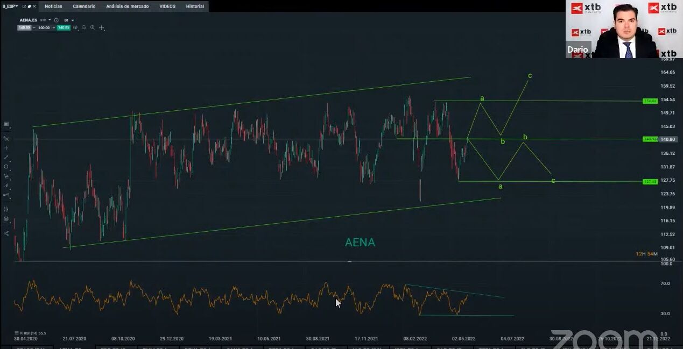
Task: Open the layers icon in left sidebar
Action: point(6,219)
